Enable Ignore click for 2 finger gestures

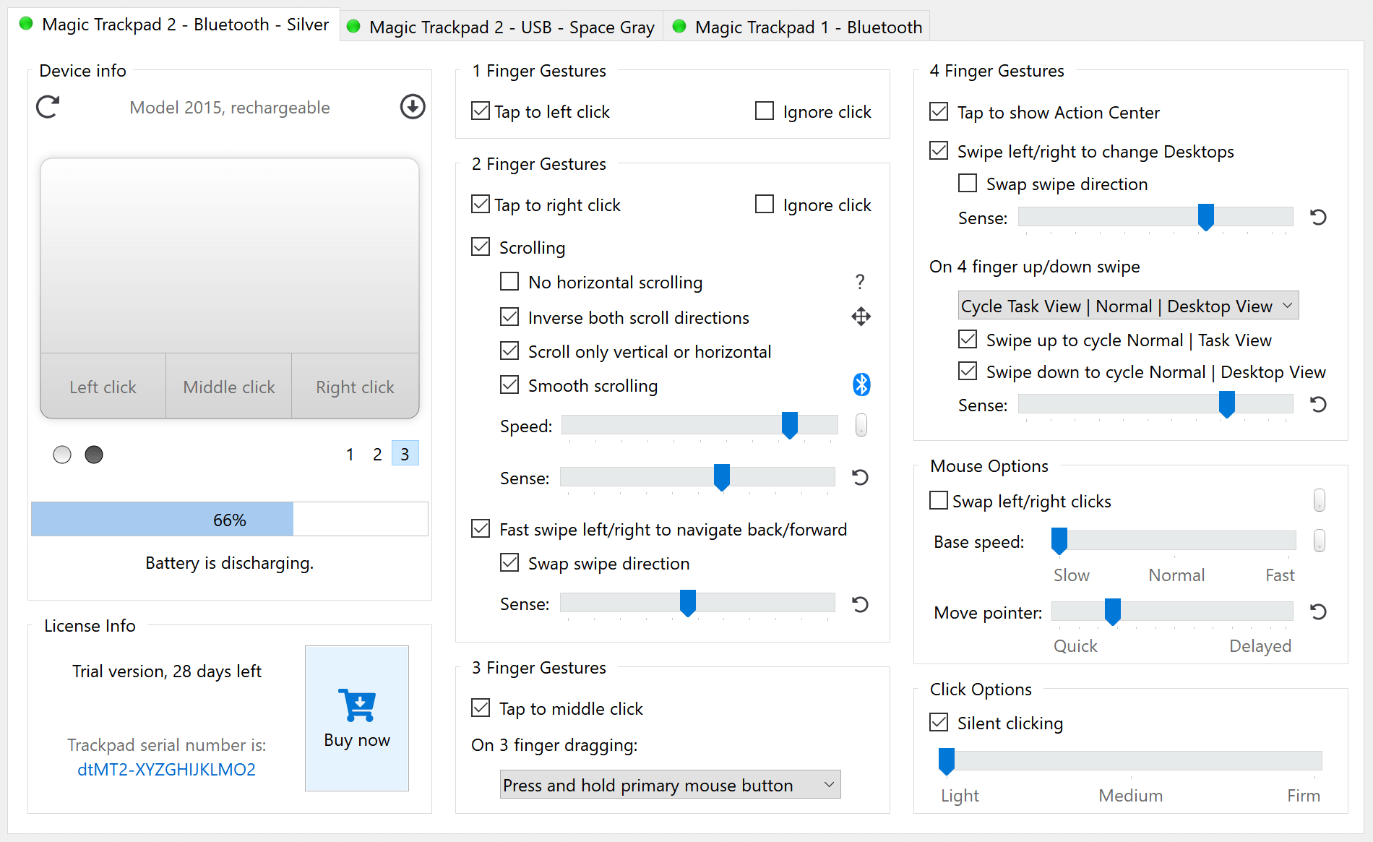coord(765,204)
